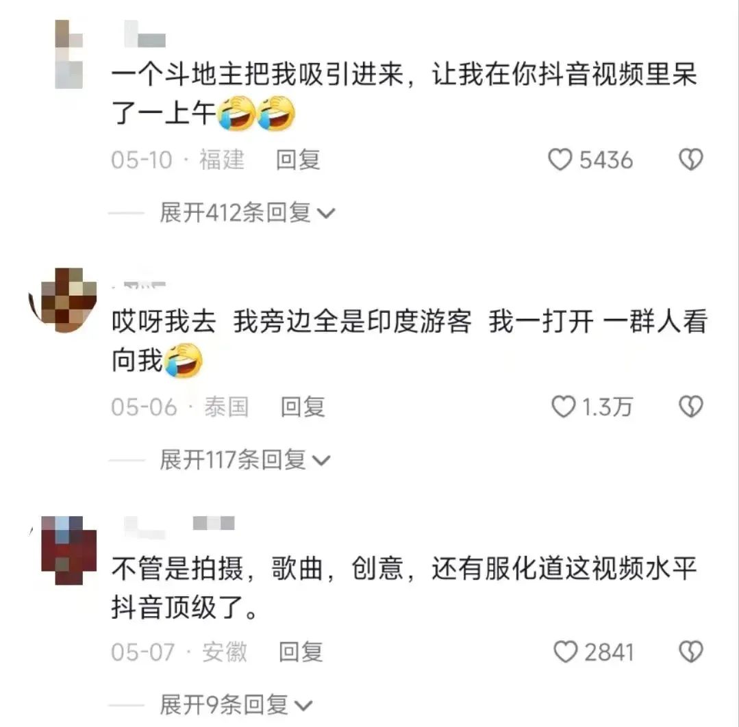
Task: Reply to the 05-10 福建 comment
Action: pos(298,160)
